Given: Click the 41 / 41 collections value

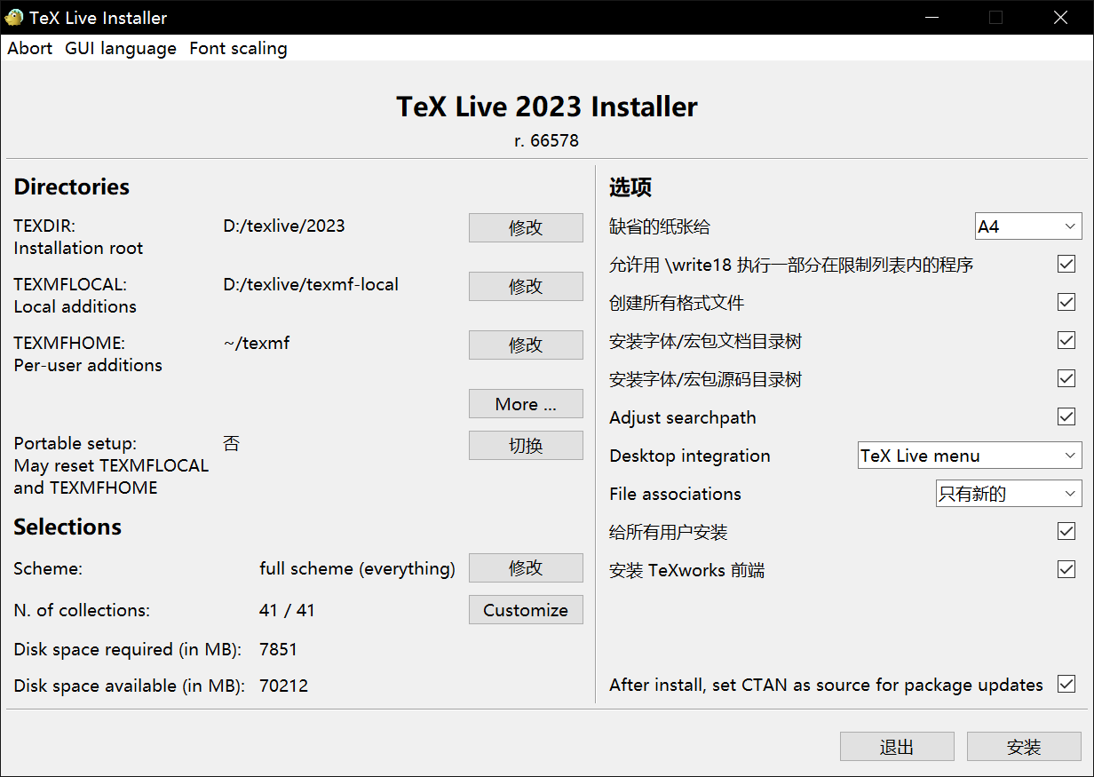Looking at the screenshot, I should coord(287,610).
